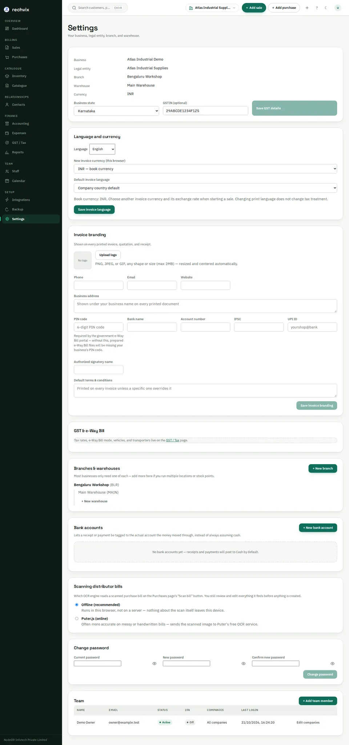Open the user avatar U menu
The height and width of the screenshot is (745, 349).
[338, 8]
